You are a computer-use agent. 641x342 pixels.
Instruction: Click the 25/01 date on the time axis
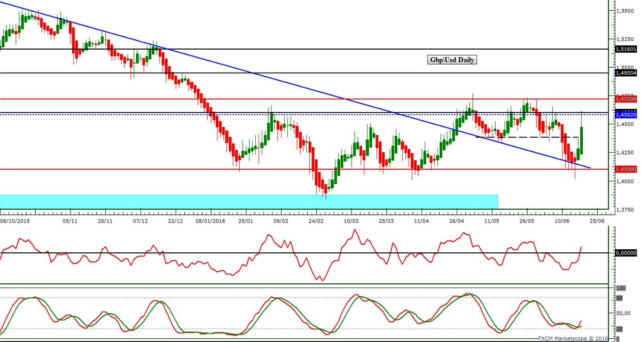[246, 220]
